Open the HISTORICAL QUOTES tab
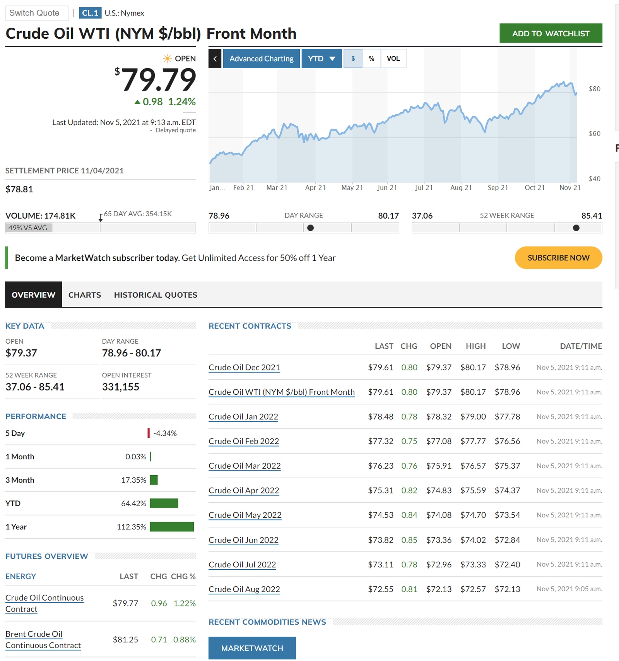 pyautogui.click(x=156, y=295)
